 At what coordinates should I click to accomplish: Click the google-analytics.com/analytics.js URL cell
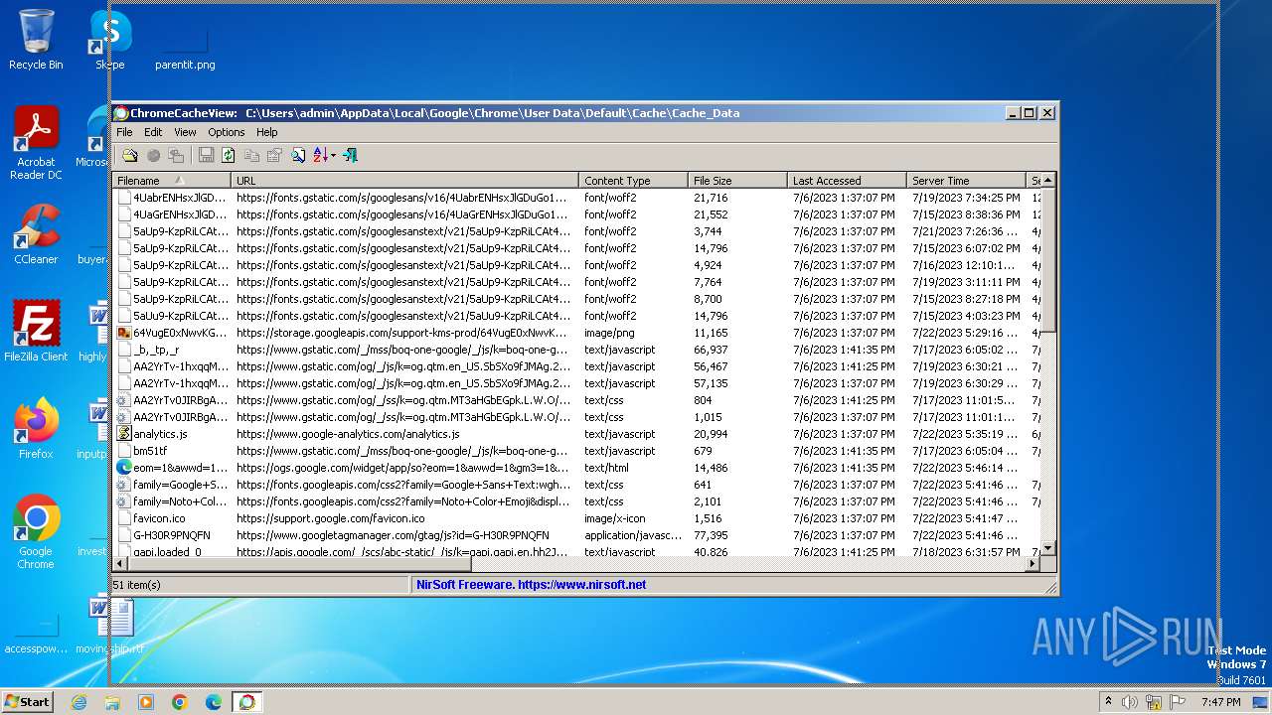[348, 434]
